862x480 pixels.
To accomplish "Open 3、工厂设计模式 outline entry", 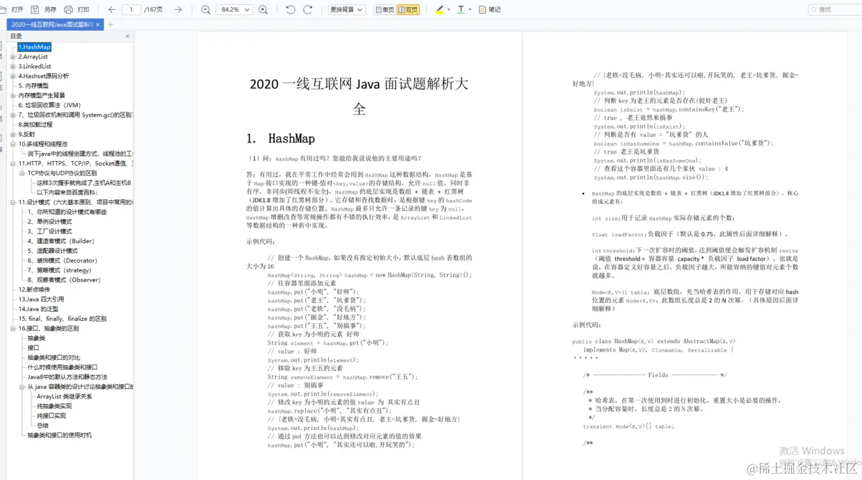I will click(49, 231).
